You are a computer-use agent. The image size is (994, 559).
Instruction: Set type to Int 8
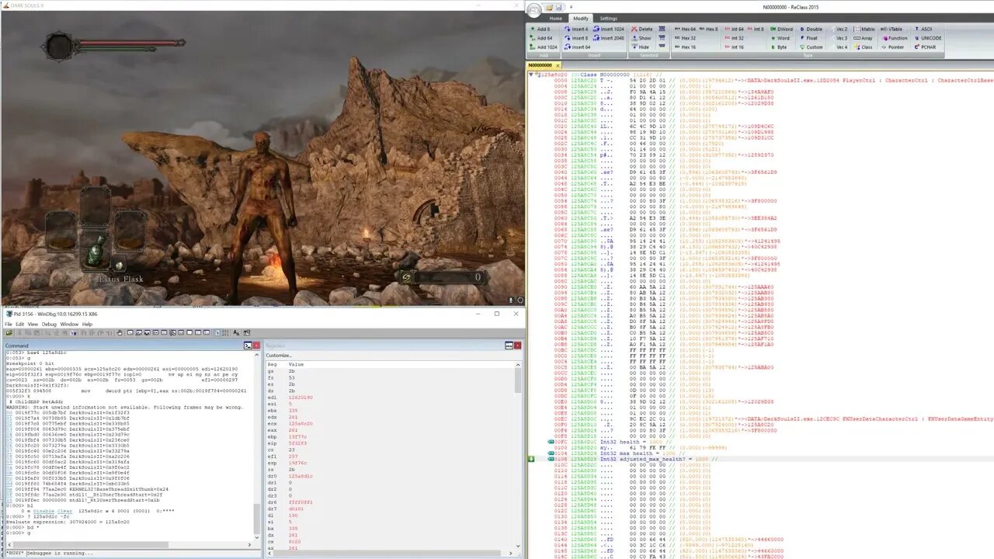(x=756, y=29)
